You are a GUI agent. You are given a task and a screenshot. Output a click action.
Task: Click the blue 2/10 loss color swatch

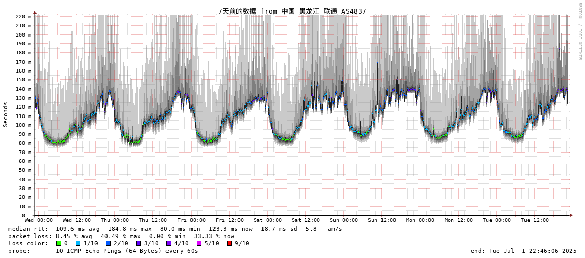point(108,243)
